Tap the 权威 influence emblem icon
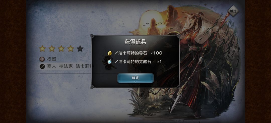This screenshot has width=271, height=123. 42,59
